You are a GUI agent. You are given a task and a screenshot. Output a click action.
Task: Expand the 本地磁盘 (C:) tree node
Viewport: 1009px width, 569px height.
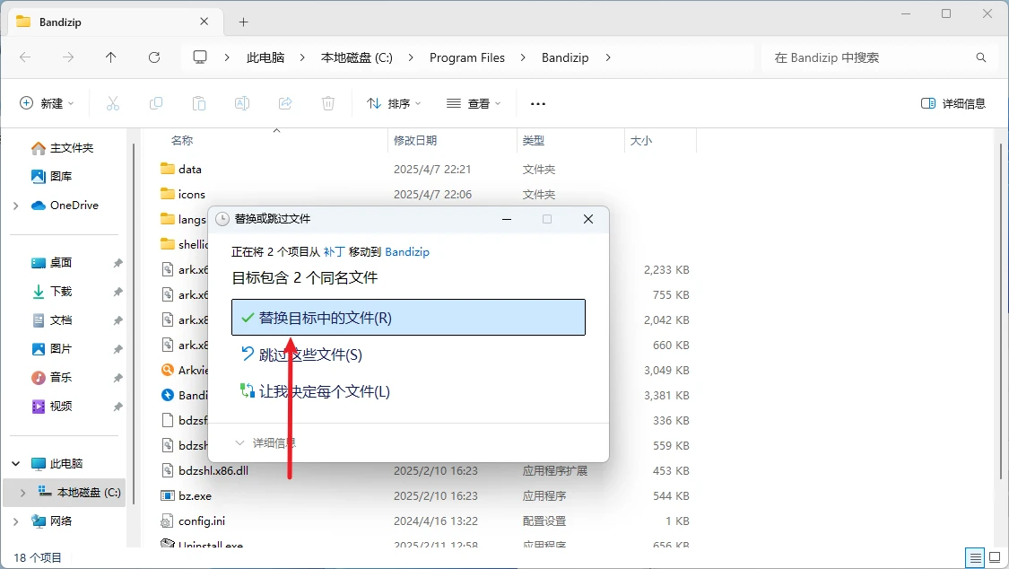pos(23,493)
